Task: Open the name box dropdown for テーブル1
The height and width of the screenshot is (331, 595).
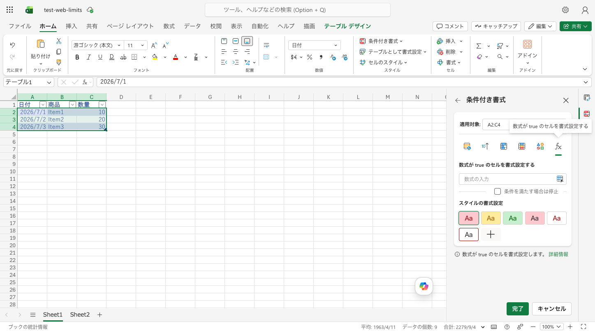Action: [50, 82]
